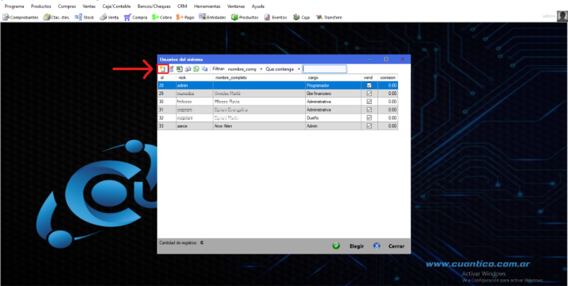Open Comprobantes from the main toolbar
This screenshot has width=568, height=286.
tap(21, 18)
